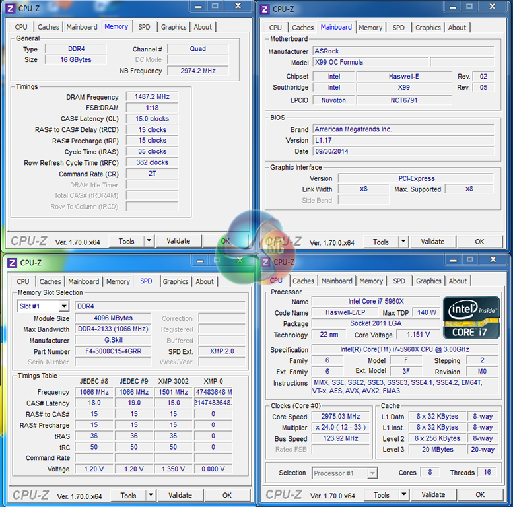Image resolution: width=513 pixels, height=507 pixels.
Task: Select the About tab in the SPD window
Action: tap(205, 281)
